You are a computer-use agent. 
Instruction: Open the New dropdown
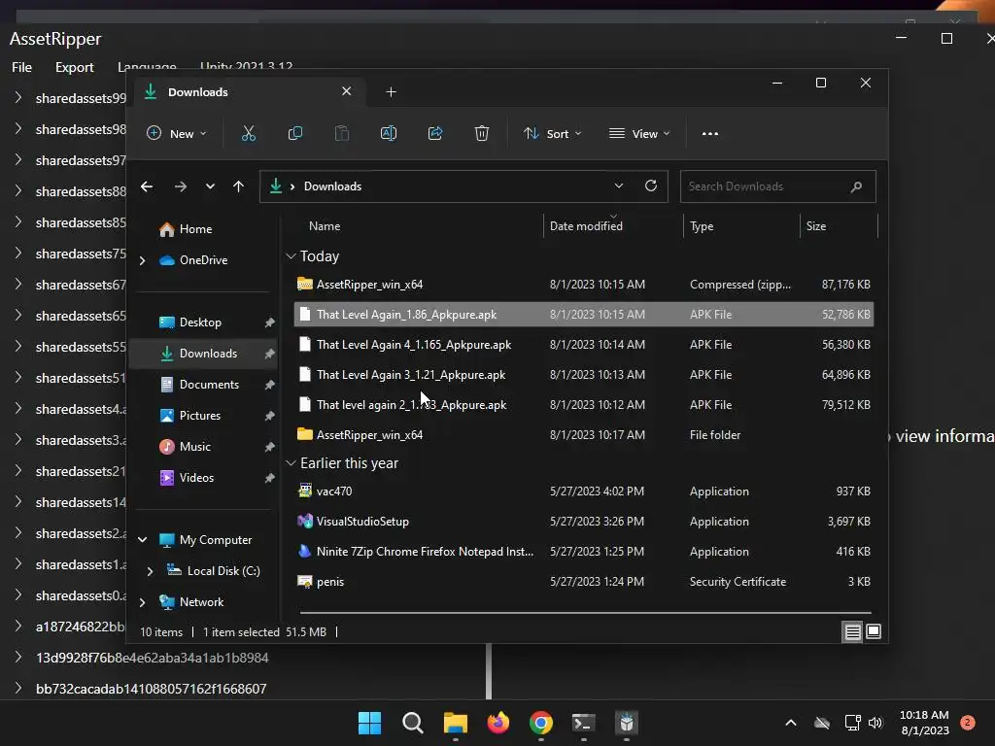tap(177, 133)
